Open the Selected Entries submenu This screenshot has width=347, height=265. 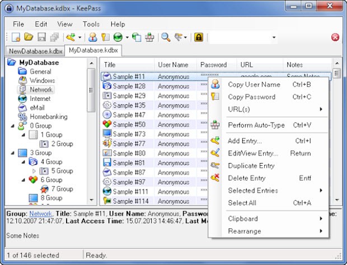tap(268, 190)
